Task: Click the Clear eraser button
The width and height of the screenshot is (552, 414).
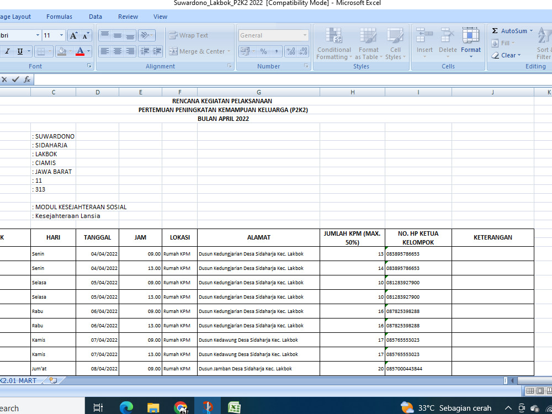Action: (x=506, y=55)
